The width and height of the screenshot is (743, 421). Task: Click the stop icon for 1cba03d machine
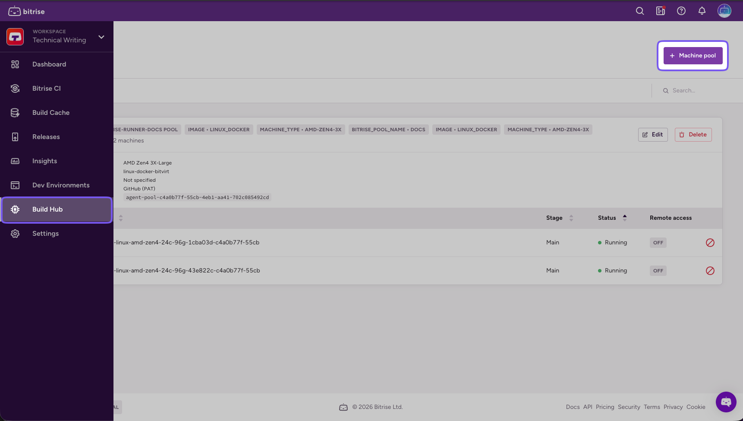pos(710,243)
